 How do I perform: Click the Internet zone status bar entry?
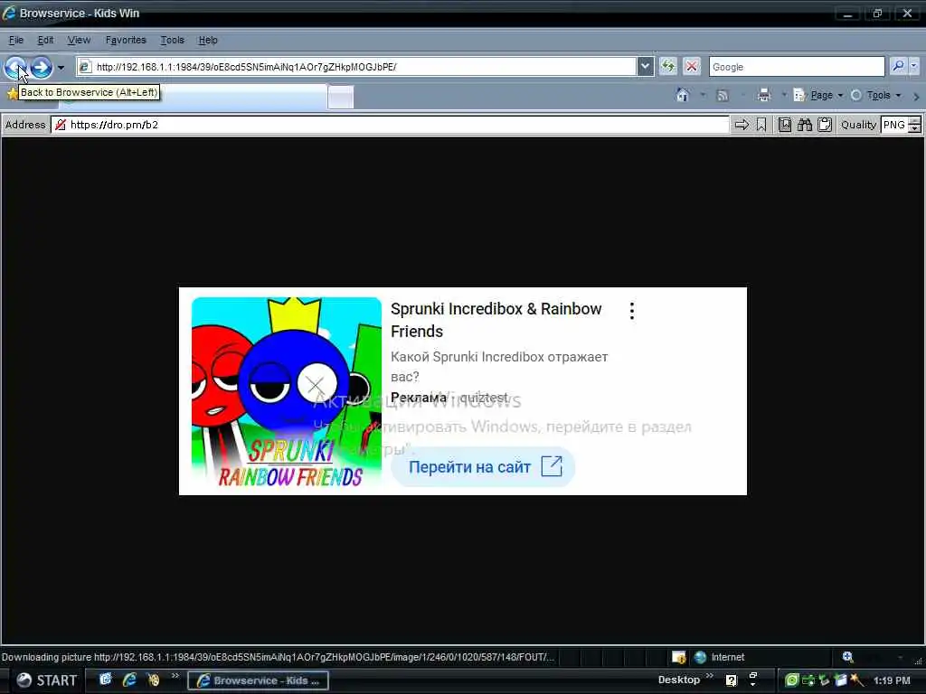[x=719, y=657]
